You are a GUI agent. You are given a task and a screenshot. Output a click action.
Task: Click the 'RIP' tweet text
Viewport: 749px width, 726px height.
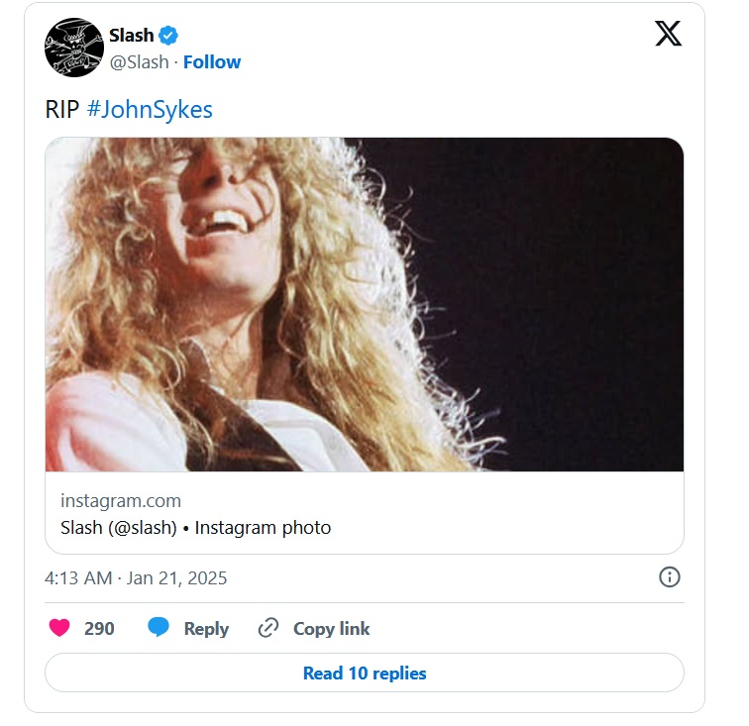61,109
